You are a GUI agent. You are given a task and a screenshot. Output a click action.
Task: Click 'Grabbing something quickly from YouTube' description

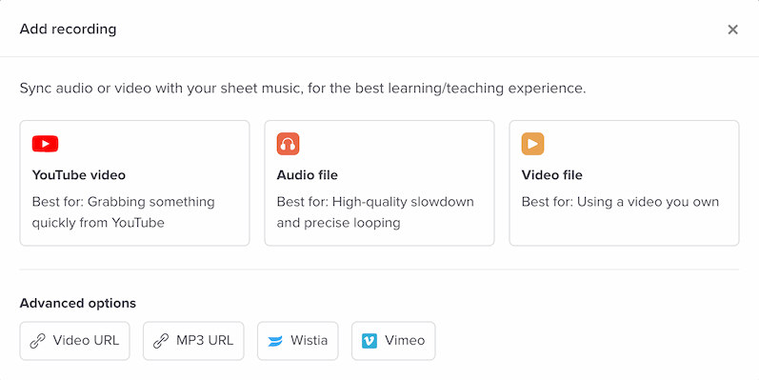tap(124, 212)
